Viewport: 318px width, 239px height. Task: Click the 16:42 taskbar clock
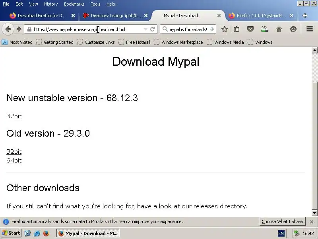click(308, 233)
